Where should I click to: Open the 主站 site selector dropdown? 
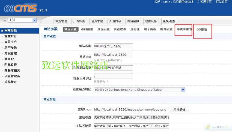[x=22, y=20]
